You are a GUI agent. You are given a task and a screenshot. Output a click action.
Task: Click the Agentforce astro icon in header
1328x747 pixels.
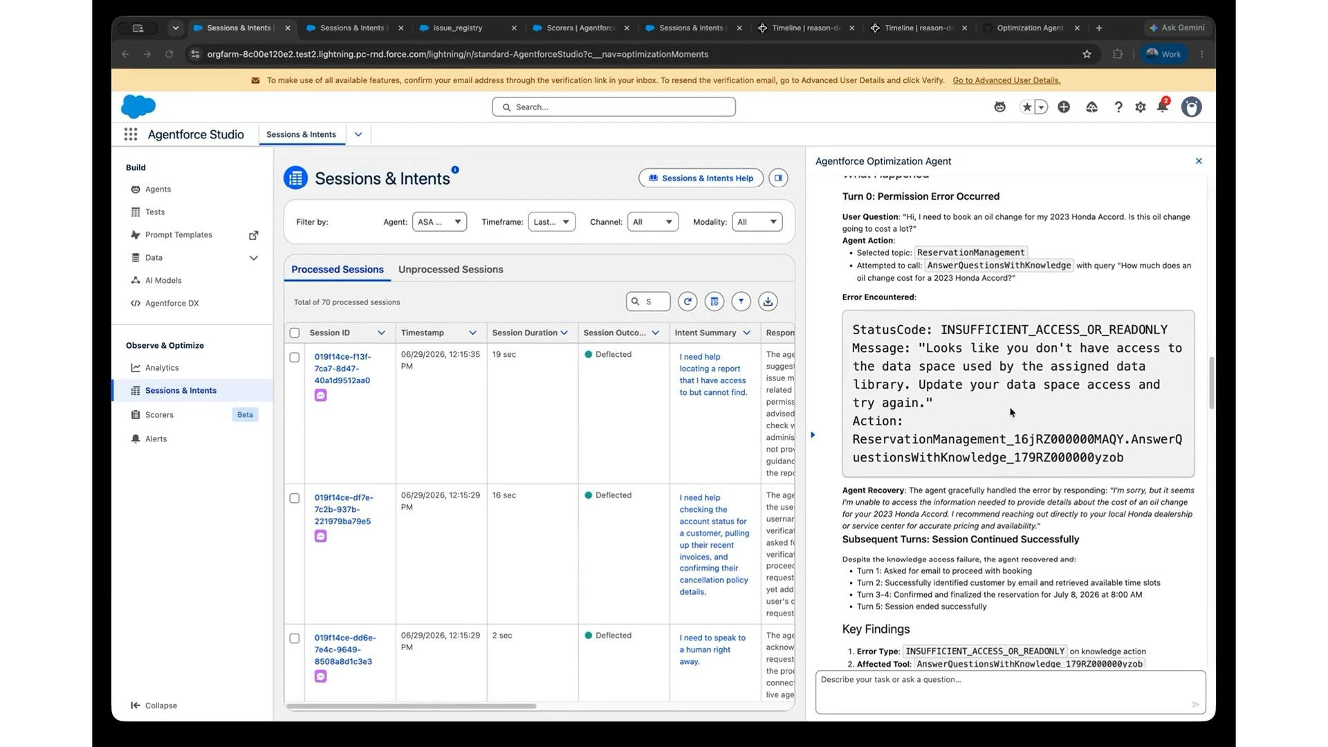coord(999,107)
